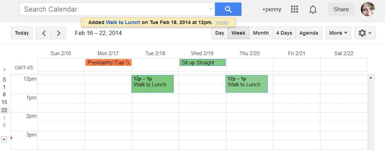Switch to 4 Days view
385x150 pixels.
click(x=284, y=33)
